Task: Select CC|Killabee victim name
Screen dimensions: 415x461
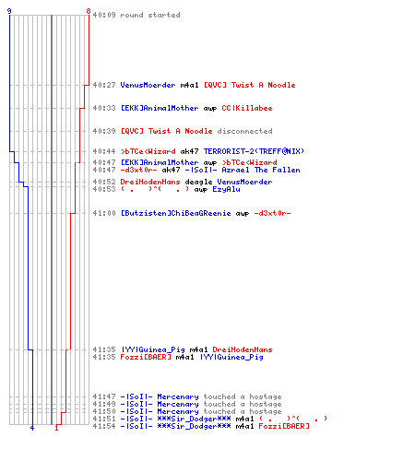Action: [x=247, y=108]
